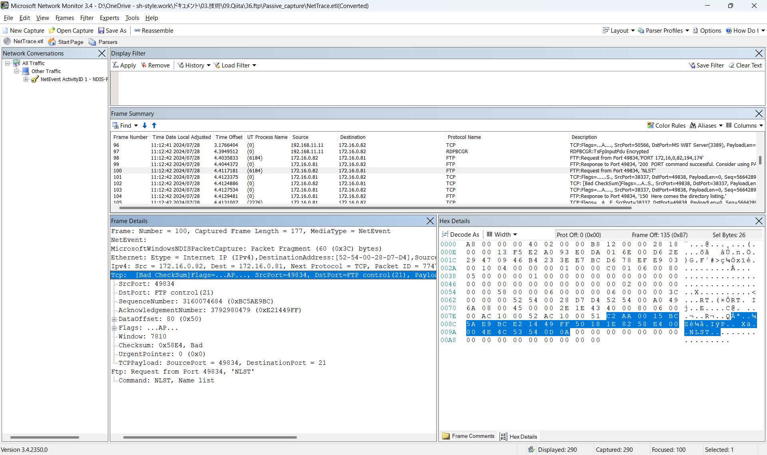Switch to the Start Page tab

66,42
